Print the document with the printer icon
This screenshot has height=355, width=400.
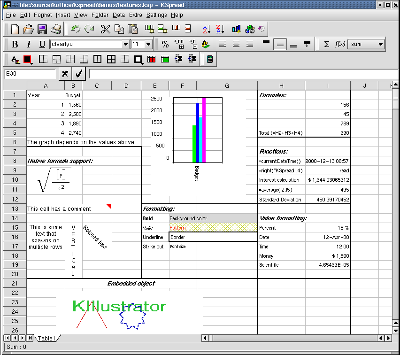(x=56, y=29)
